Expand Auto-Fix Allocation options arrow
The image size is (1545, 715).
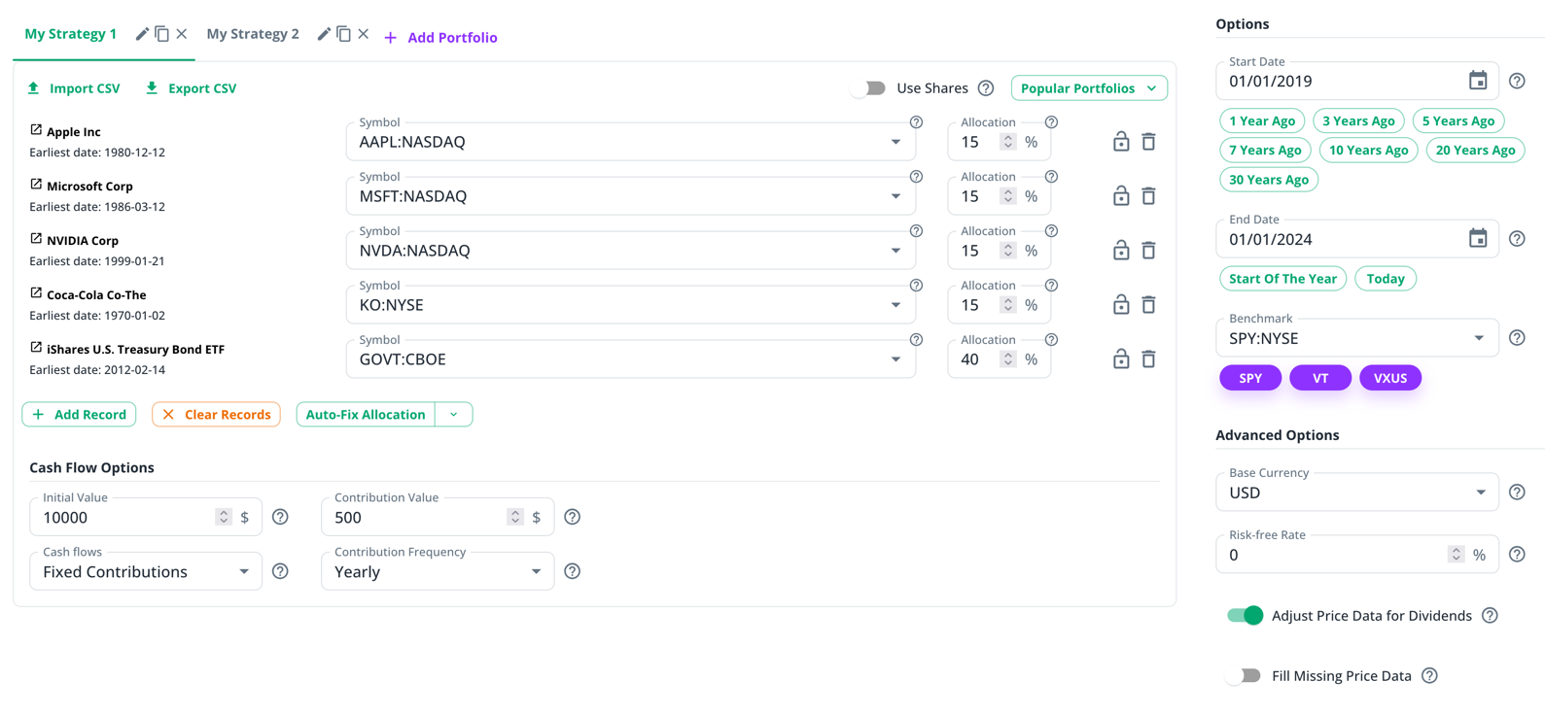coord(454,415)
